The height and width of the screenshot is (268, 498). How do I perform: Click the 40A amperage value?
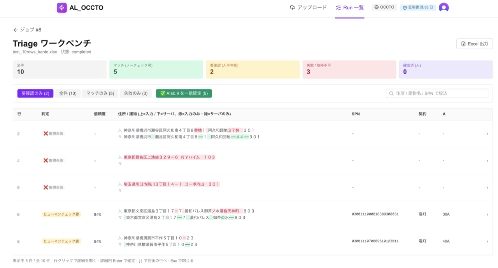[446, 241]
